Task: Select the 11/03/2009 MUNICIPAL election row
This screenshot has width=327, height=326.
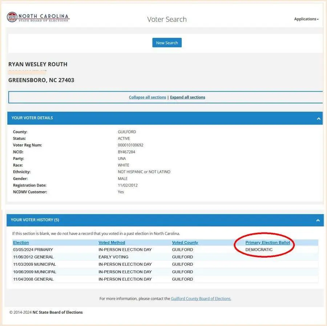Action: (35, 264)
